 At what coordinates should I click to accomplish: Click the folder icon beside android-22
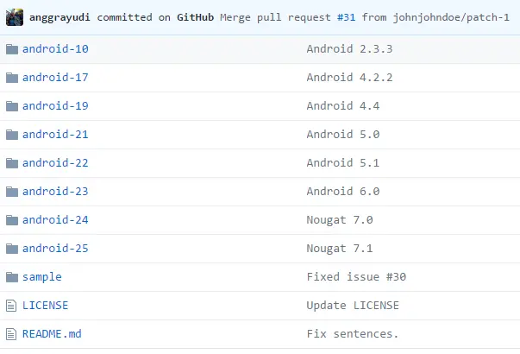coord(12,163)
